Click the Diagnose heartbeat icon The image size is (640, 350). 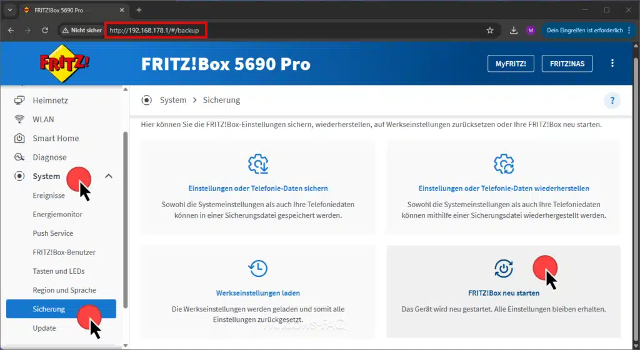19,157
